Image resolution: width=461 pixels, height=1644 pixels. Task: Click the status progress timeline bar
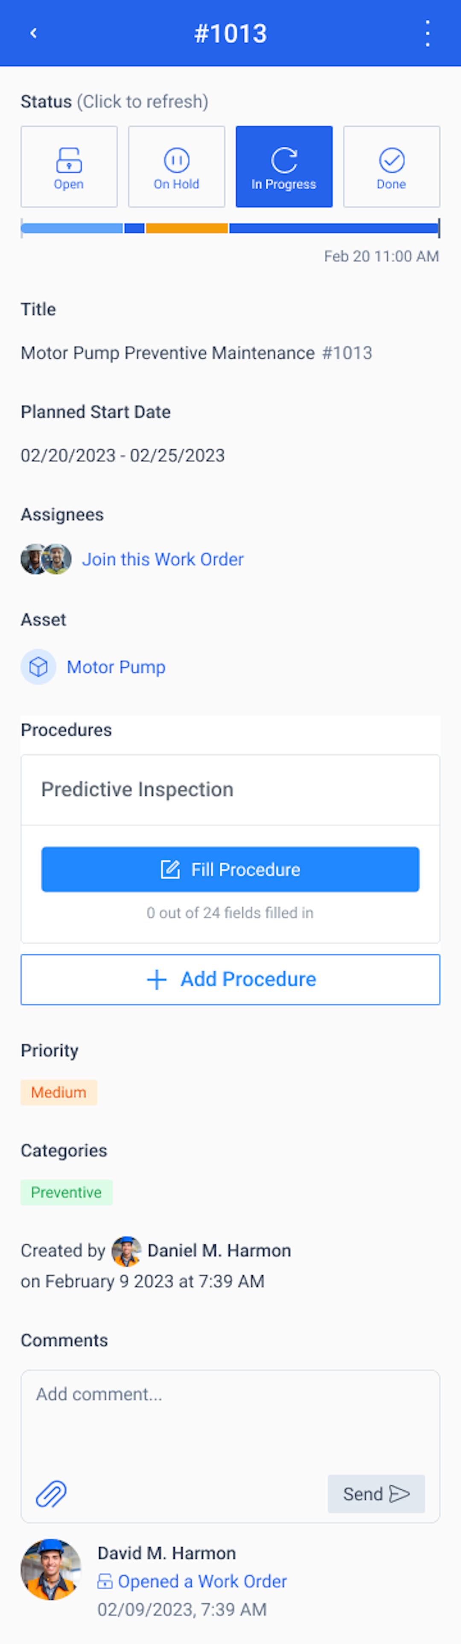coord(230,227)
